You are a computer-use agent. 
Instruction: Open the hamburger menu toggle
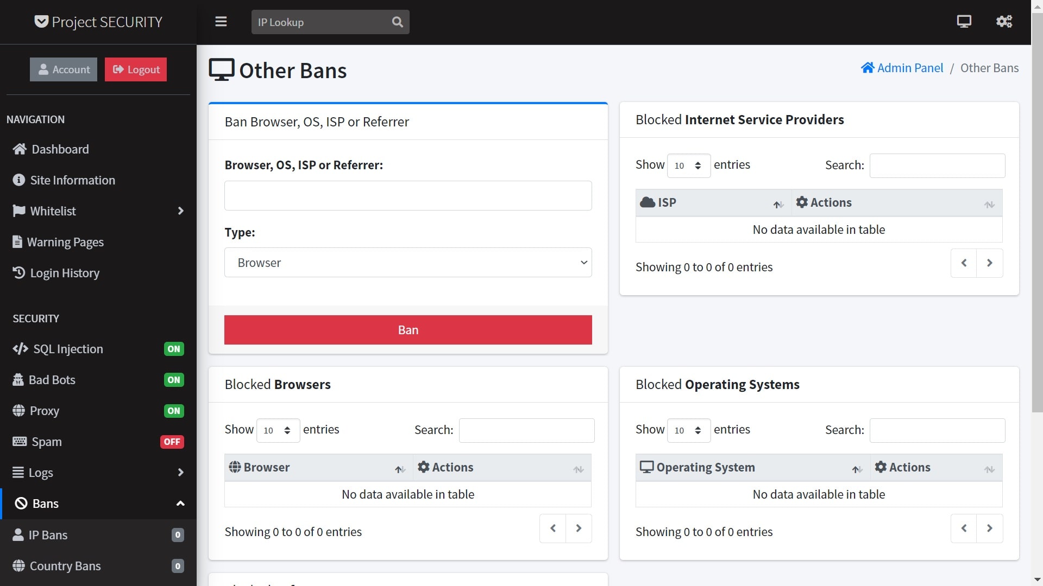click(221, 22)
